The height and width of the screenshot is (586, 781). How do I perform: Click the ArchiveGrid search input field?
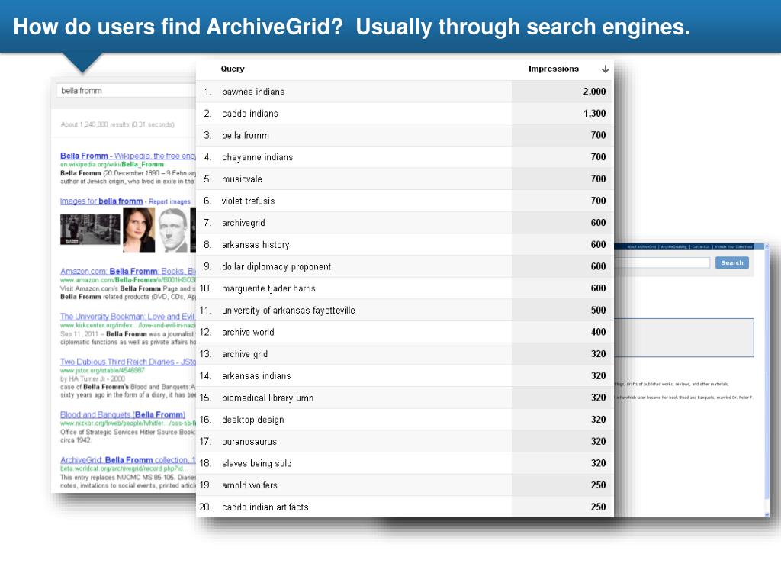662,262
